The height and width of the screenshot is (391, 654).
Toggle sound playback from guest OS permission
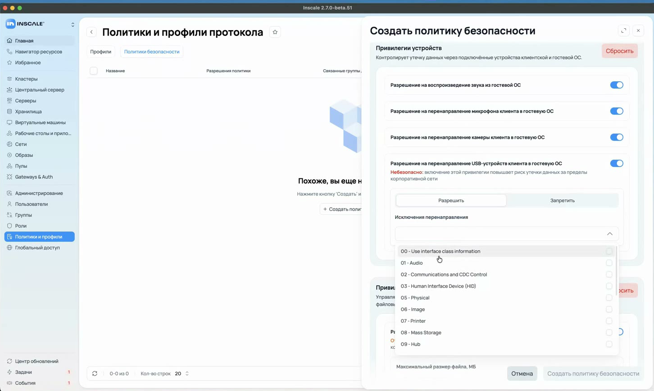(x=617, y=85)
